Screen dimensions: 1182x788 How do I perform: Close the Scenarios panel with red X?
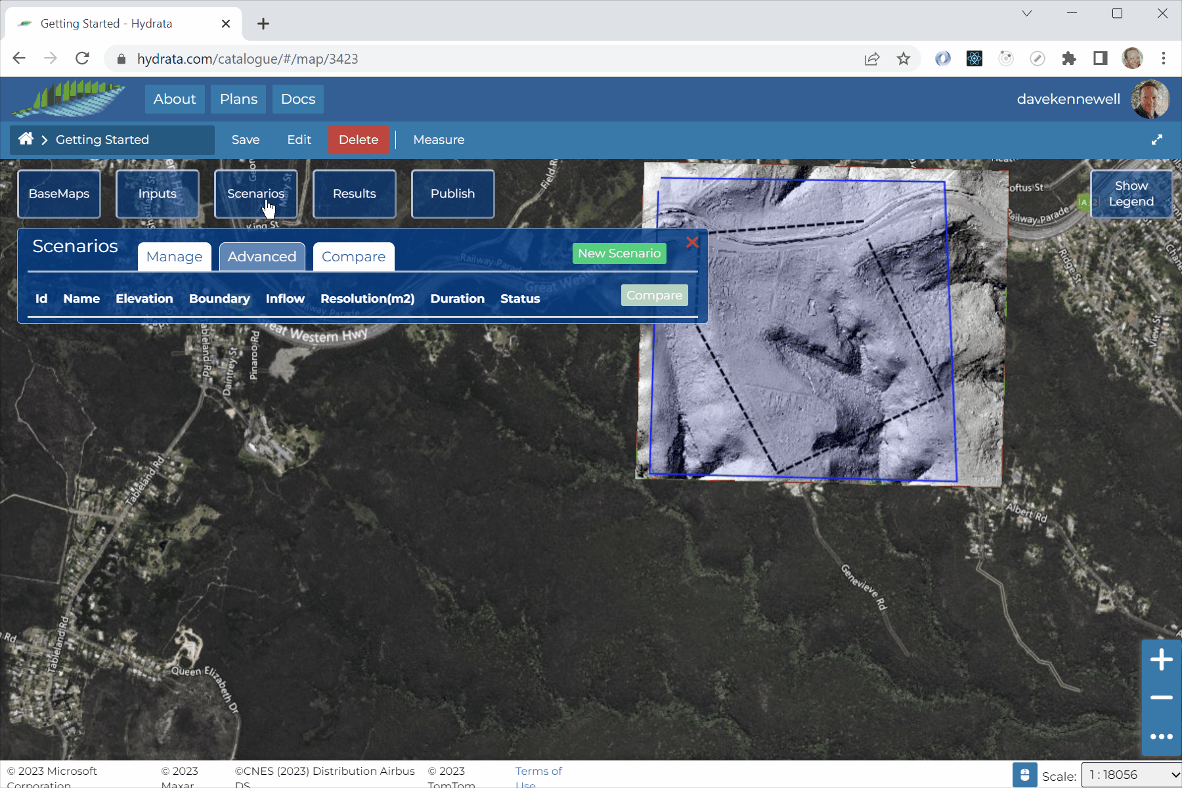692,242
